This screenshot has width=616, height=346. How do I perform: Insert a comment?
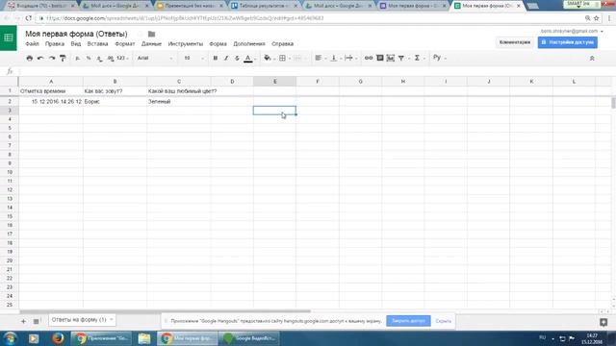pyautogui.click(x=379, y=58)
